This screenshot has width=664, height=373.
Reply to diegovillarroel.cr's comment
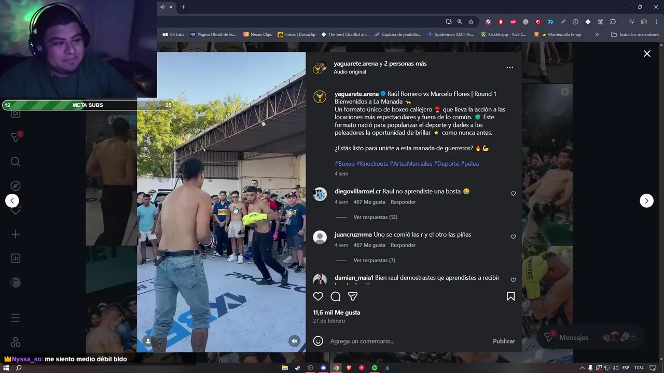pyautogui.click(x=403, y=202)
